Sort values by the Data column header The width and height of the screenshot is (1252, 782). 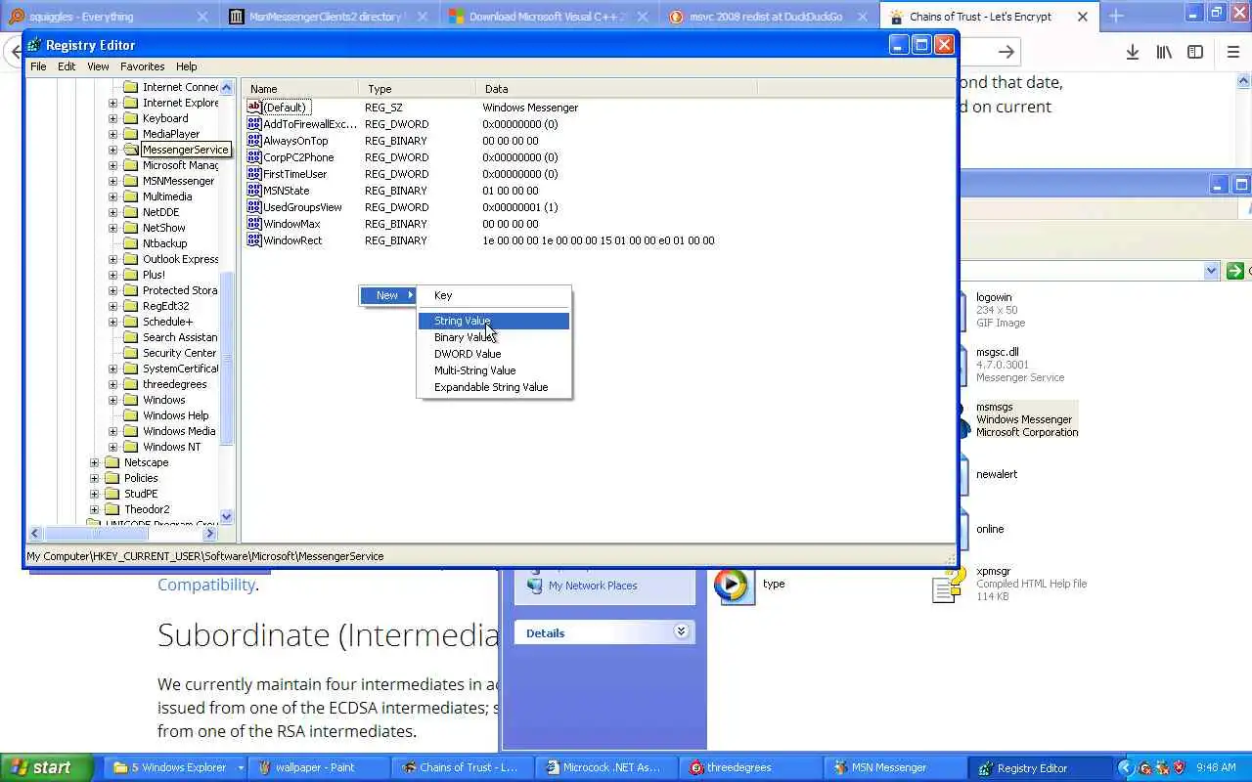click(616, 89)
